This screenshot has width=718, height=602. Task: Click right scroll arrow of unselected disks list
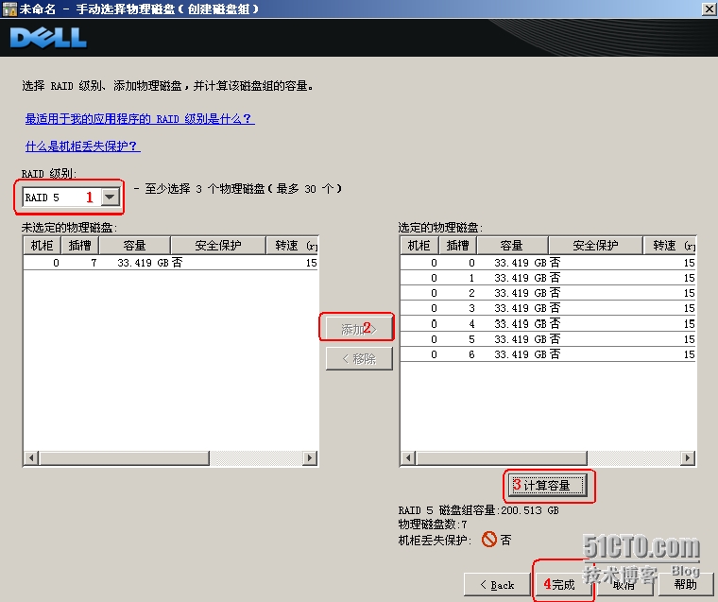click(310, 457)
